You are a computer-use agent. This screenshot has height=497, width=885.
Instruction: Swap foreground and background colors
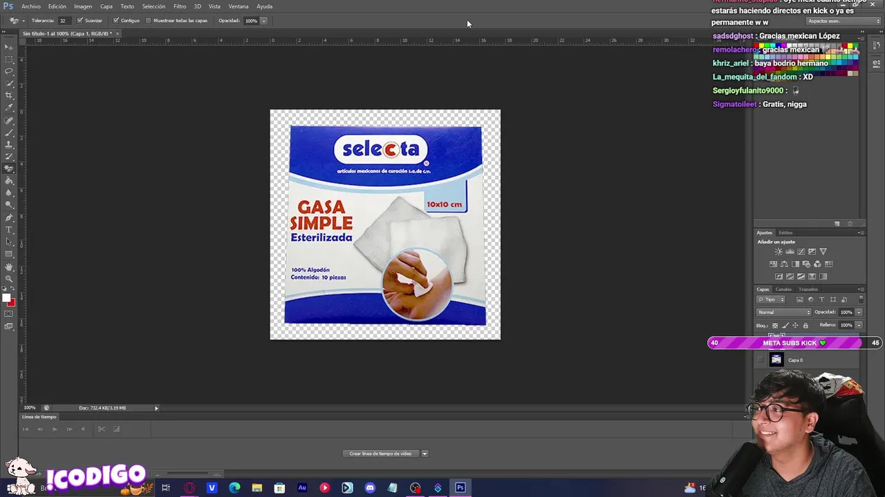tap(12, 289)
